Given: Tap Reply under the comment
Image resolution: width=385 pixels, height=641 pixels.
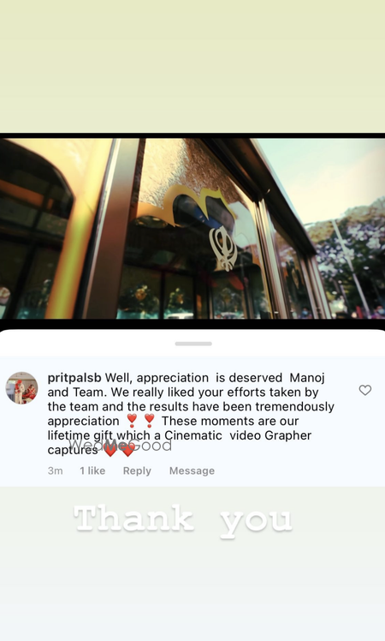Looking at the screenshot, I should (137, 470).
